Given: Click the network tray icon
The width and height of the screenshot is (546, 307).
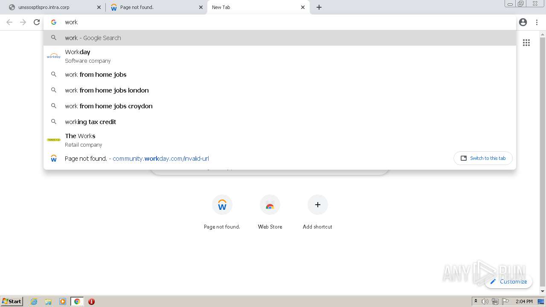Looking at the screenshot, I should pos(495,301).
